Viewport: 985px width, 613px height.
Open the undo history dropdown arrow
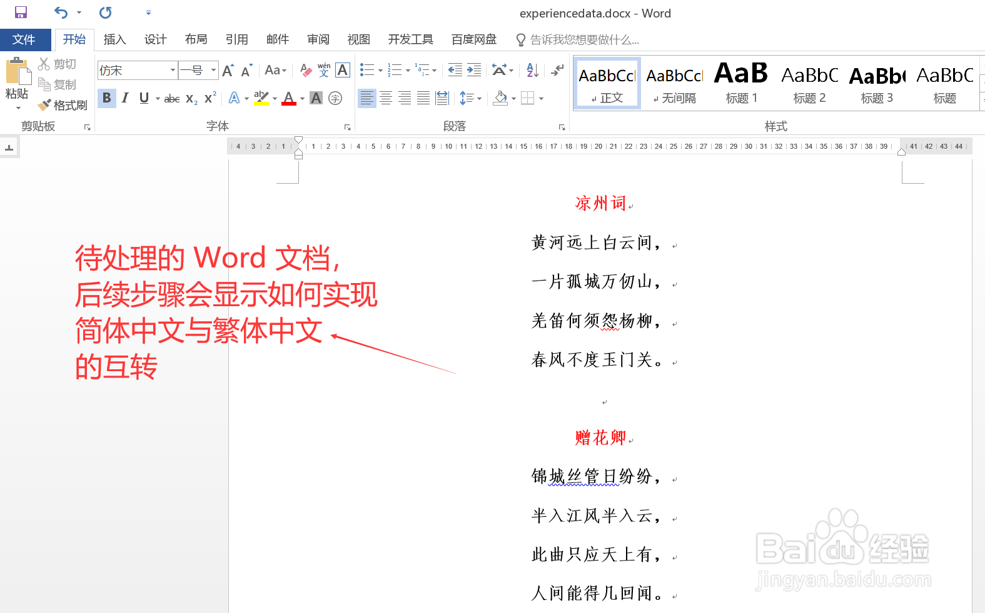[79, 12]
